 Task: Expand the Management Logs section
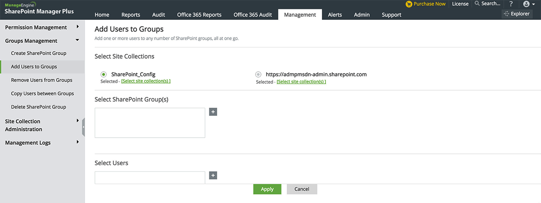click(x=78, y=142)
